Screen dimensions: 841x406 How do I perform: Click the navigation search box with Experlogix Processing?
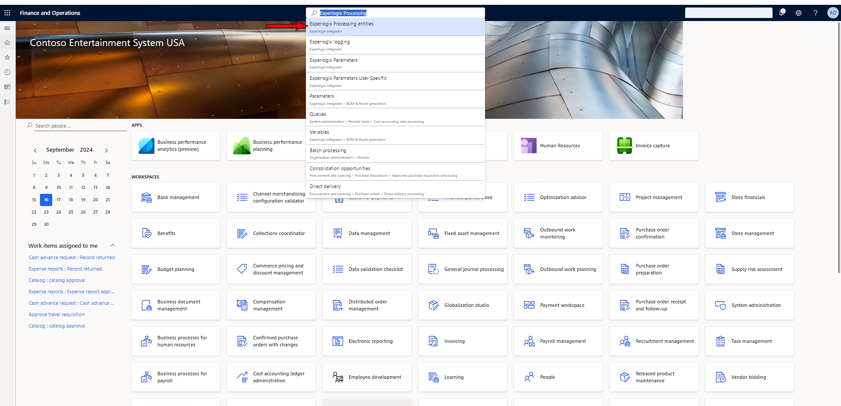tap(395, 13)
